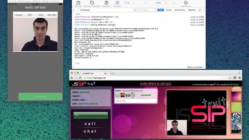Open a new browser tab

pyautogui.click(x=112, y=73)
